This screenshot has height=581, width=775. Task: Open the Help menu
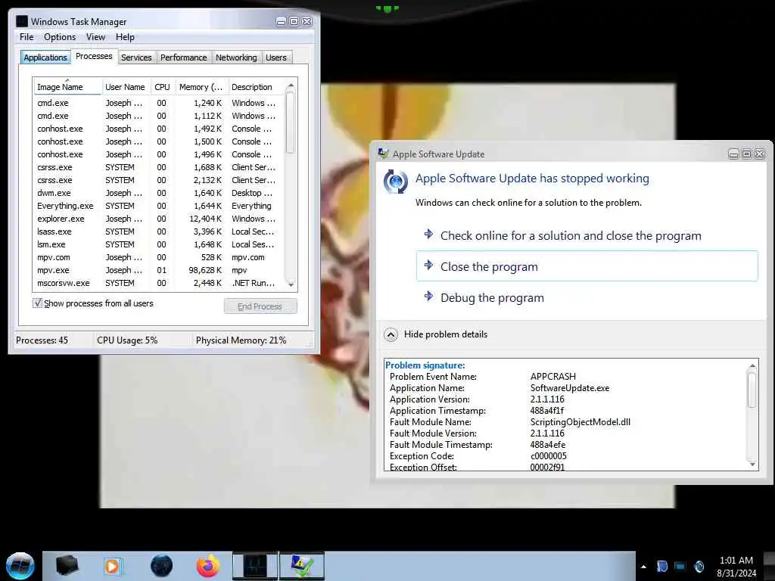pos(125,37)
